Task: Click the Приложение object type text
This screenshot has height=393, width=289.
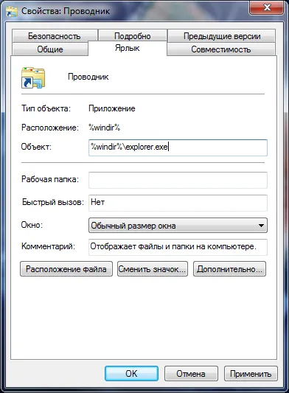Action: coord(112,108)
